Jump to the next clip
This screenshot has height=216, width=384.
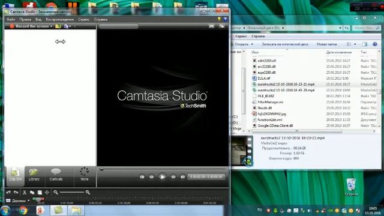[x=182, y=177]
